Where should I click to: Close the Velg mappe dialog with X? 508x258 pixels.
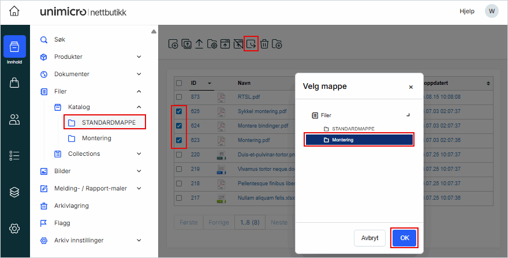pyautogui.click(x=411, y=87)
